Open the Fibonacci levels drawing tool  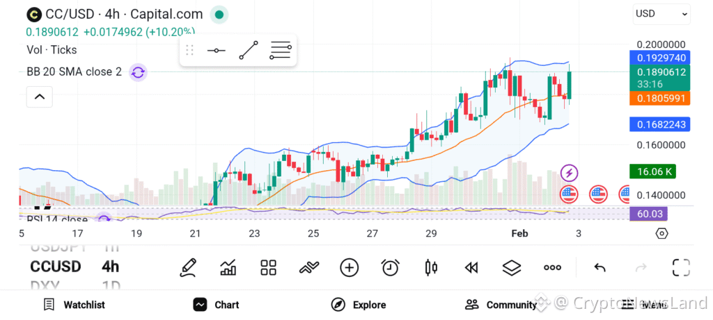pyautogui.click(x=280, y=50)
